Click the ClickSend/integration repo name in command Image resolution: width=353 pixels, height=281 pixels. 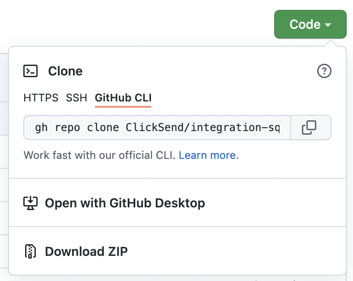pyautogui.click(x=202, y=127)
